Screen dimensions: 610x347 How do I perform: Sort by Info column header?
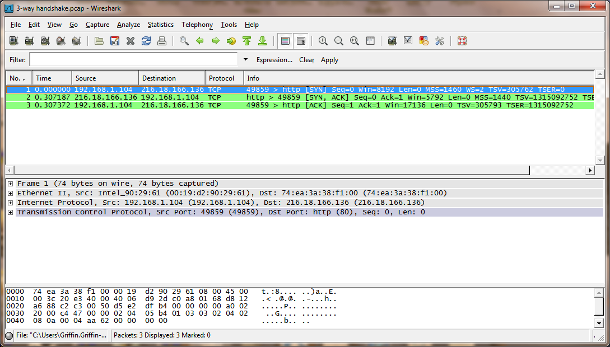(x=419, y=78)
